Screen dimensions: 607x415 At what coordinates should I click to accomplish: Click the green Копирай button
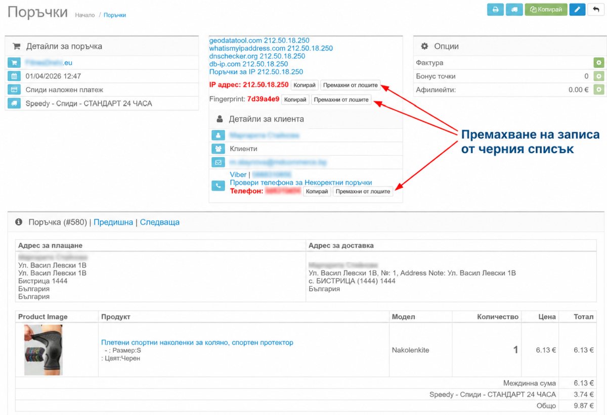(x=546, y=10)
